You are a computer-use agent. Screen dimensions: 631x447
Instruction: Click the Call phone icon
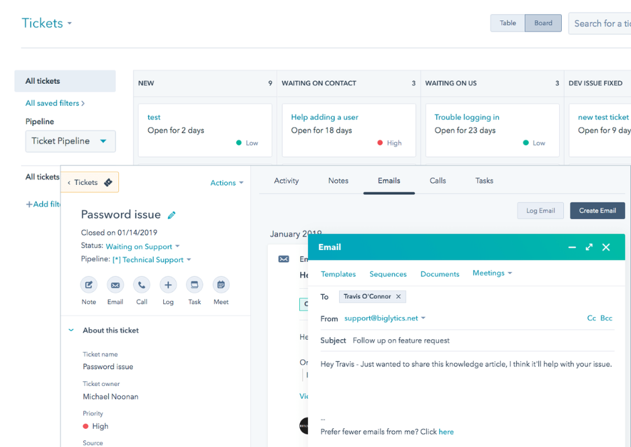[x=142, y=285]
